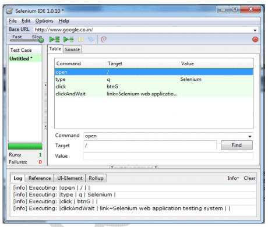Open the Edit menu
The width and height of the screenshot is (268, 227).
[x=26, y=21]
